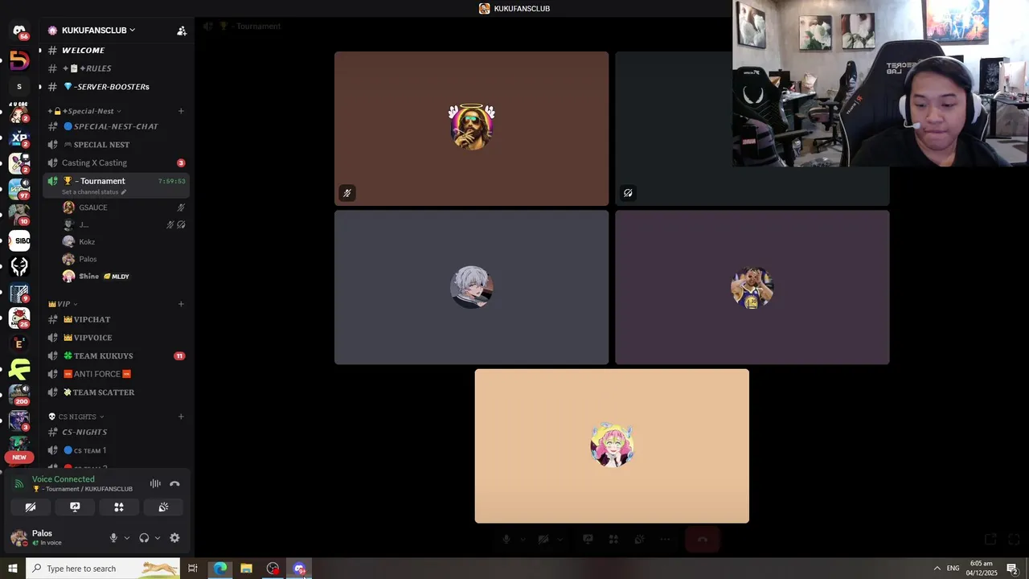Screen dimensions: 1029x579
Task: Join the VIPVOICE voice channel
Action: pos(117,338)
